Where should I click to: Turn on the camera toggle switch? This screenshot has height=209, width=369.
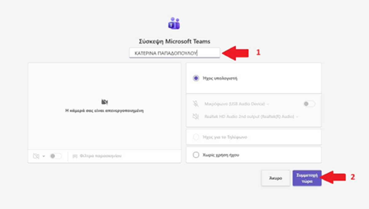point(56,156)
